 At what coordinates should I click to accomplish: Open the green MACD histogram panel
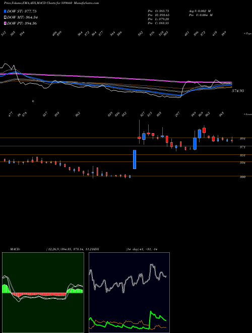[43, 293]
